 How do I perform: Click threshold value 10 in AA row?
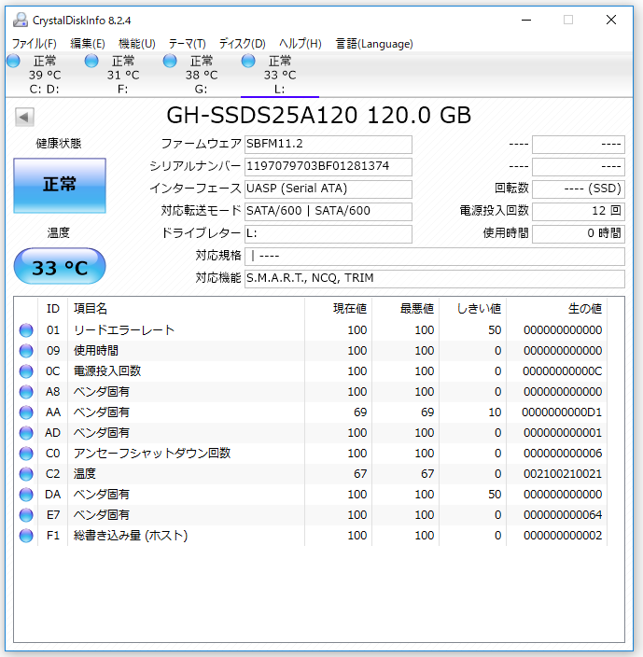click(x=495, y=412)
